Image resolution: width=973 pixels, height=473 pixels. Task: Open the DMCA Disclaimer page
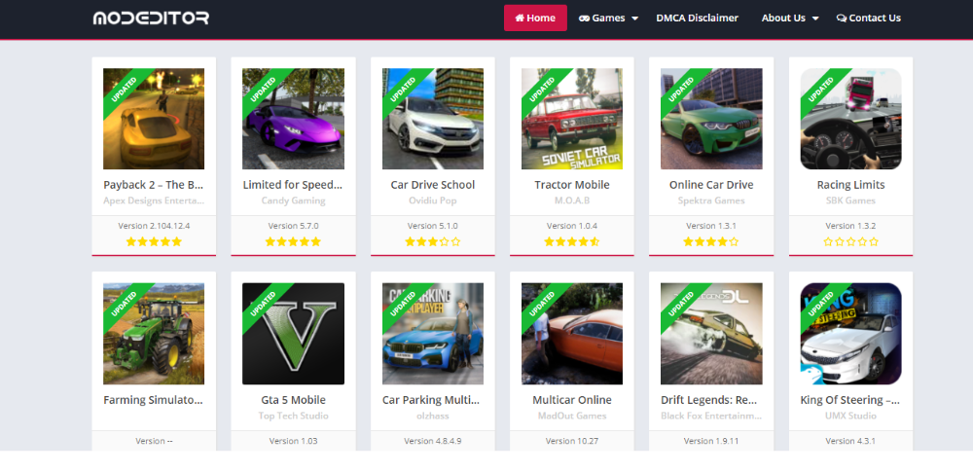(x=697, y=18)
